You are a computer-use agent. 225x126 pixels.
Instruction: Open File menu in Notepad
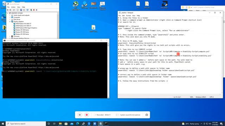pos(120,15)
